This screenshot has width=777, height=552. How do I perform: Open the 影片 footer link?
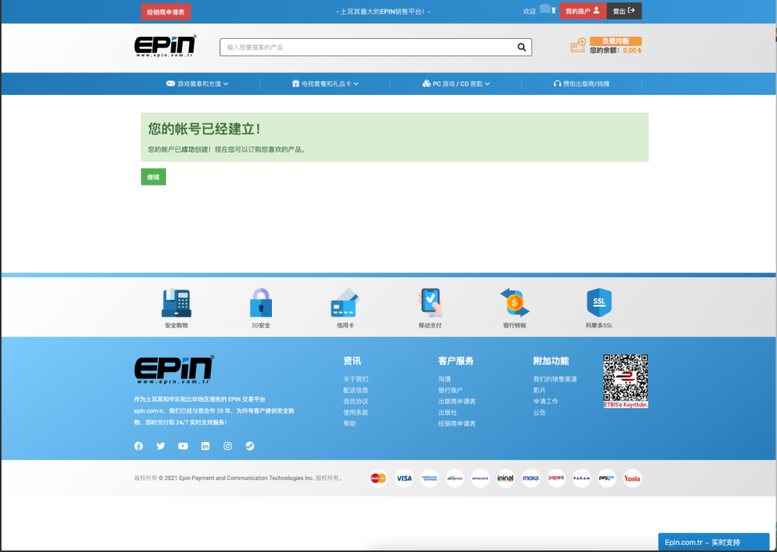click(x=539, y=390)
